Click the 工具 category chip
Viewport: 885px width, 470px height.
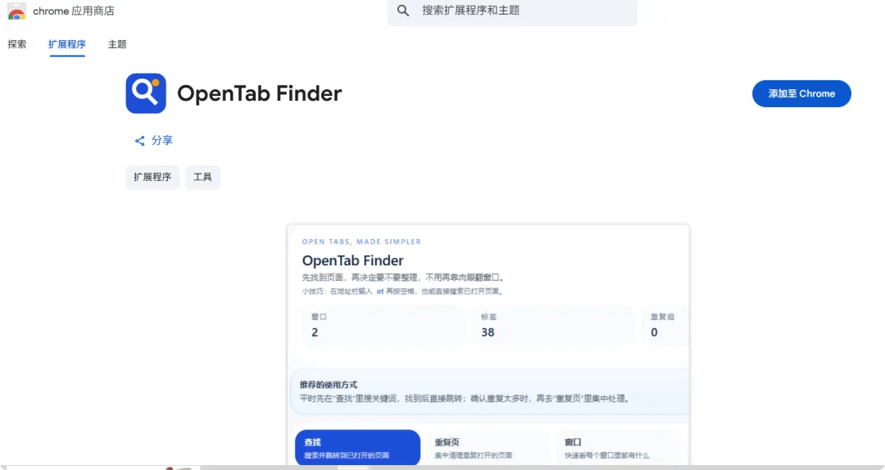click(202, 177)
